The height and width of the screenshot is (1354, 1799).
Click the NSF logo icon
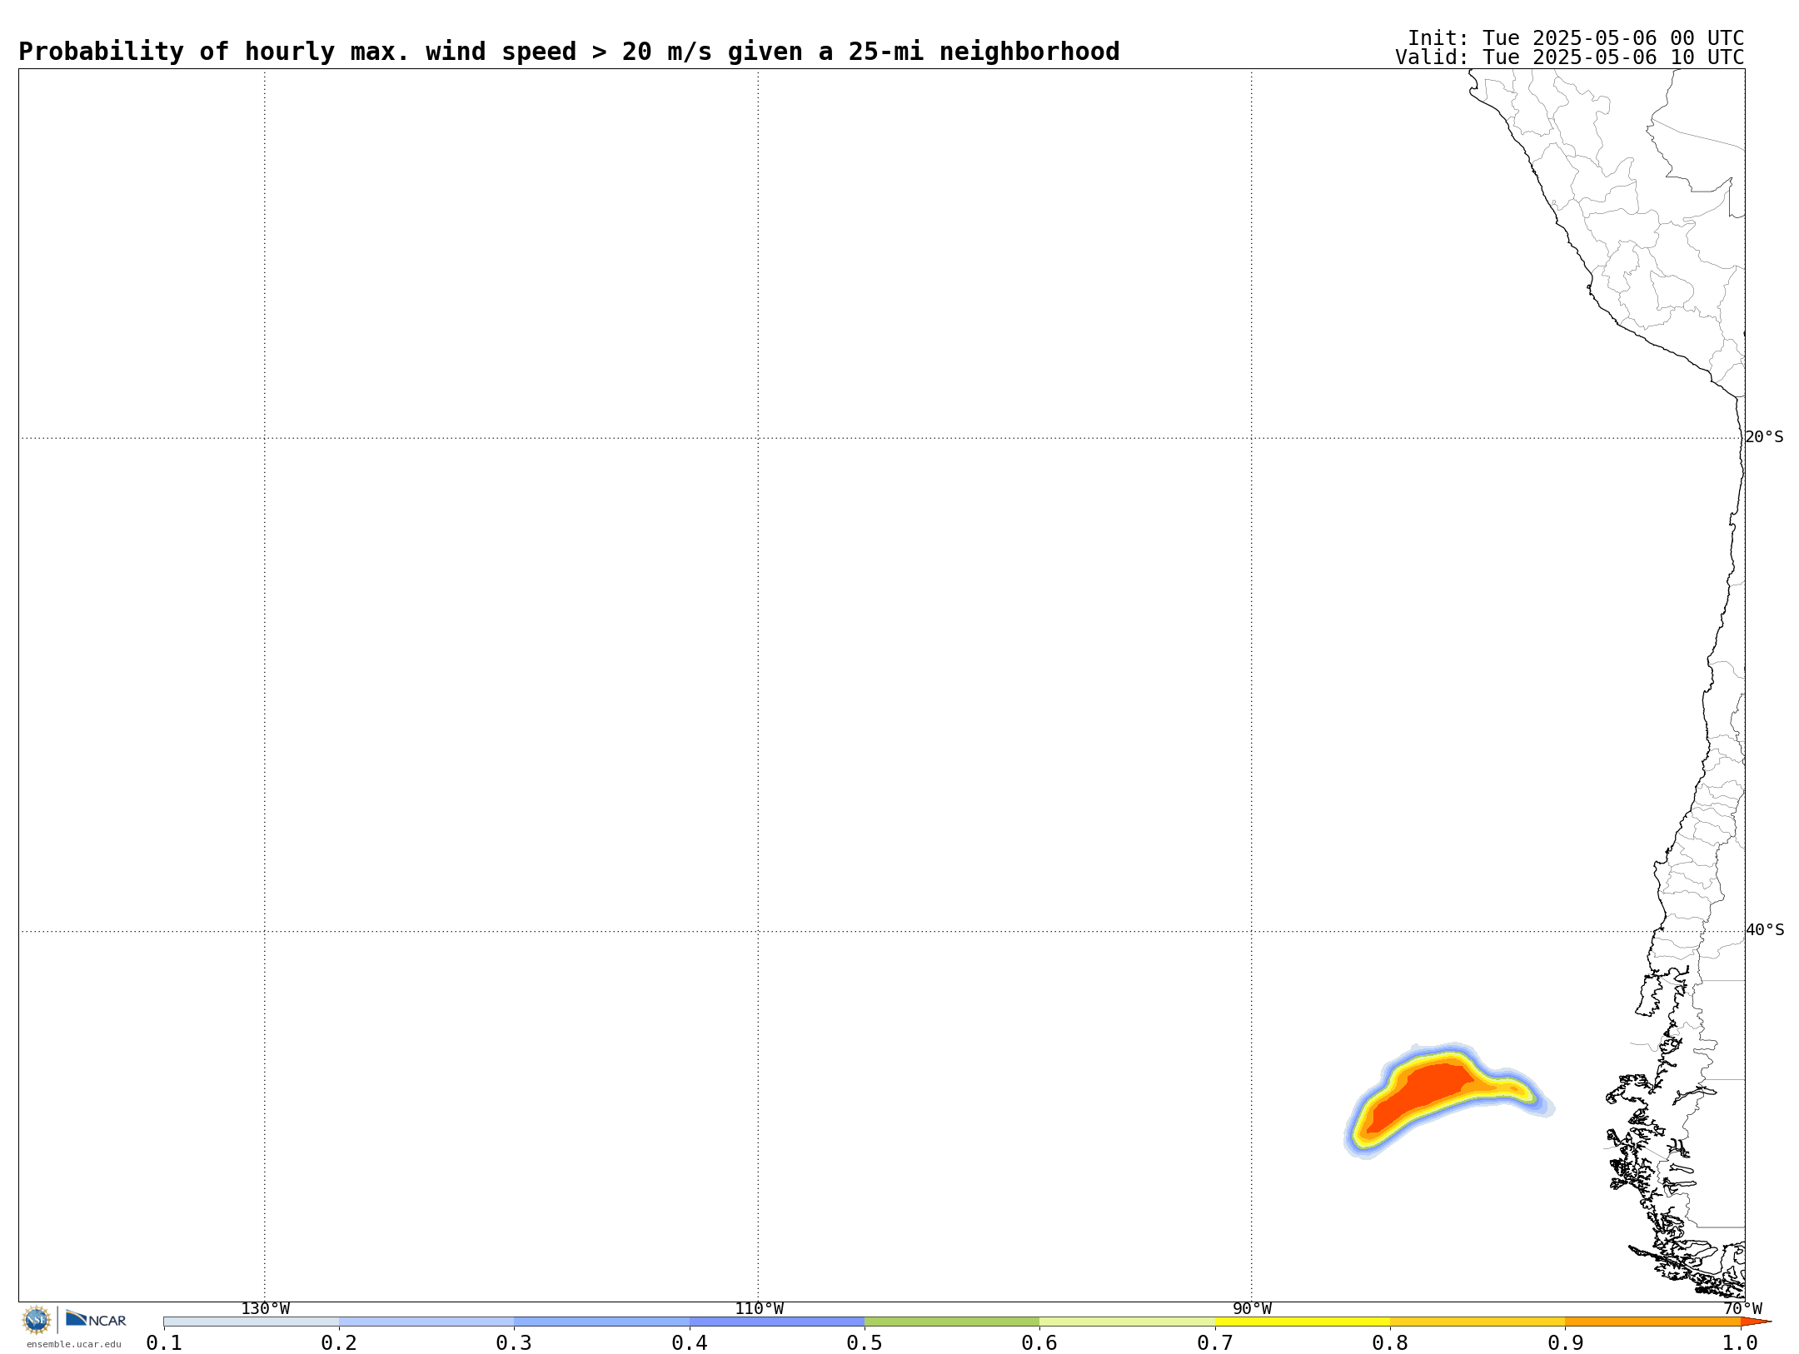pyautogui.click(x=37, y=1320)
